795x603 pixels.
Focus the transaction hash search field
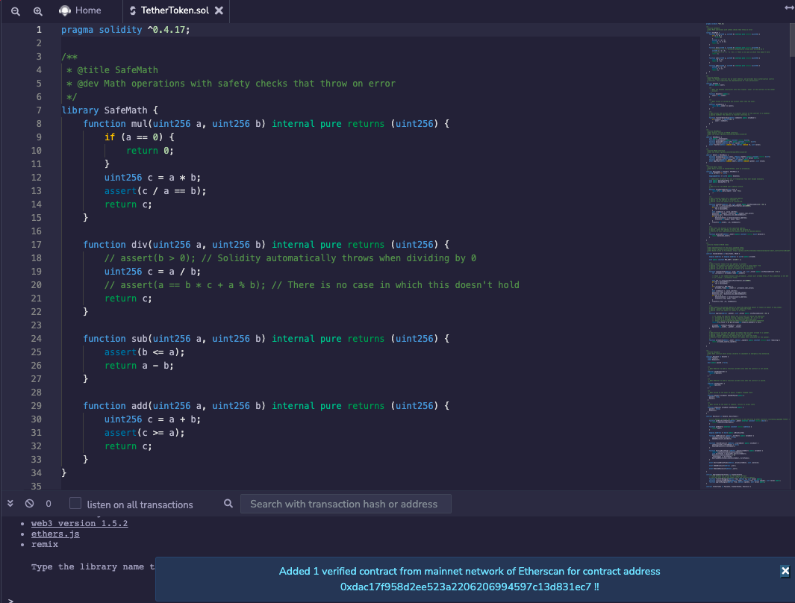(346, 504)
